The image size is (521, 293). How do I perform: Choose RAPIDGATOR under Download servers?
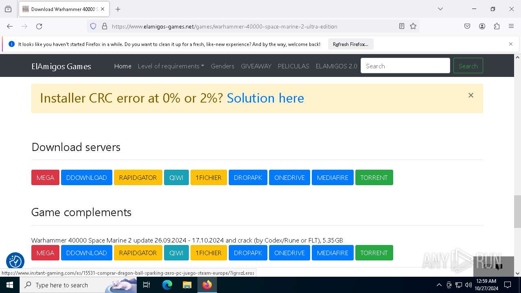(138, 177)
